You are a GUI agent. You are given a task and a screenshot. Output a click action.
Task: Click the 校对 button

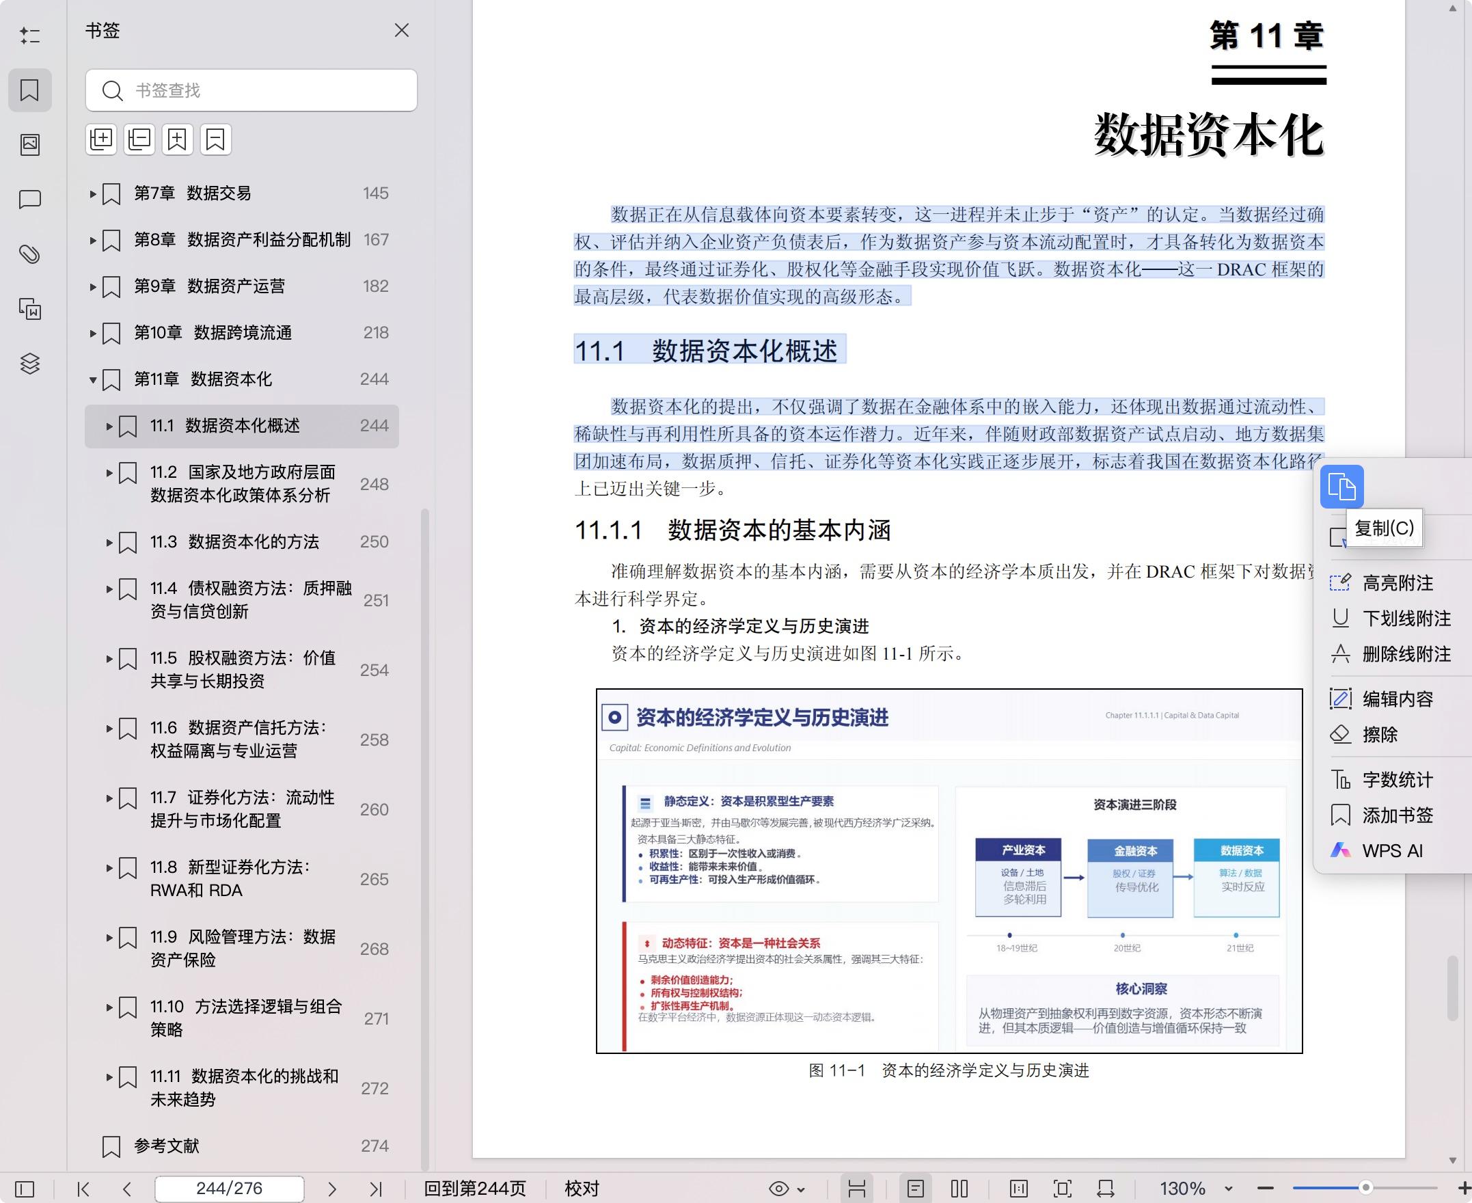coord(582,1189)
